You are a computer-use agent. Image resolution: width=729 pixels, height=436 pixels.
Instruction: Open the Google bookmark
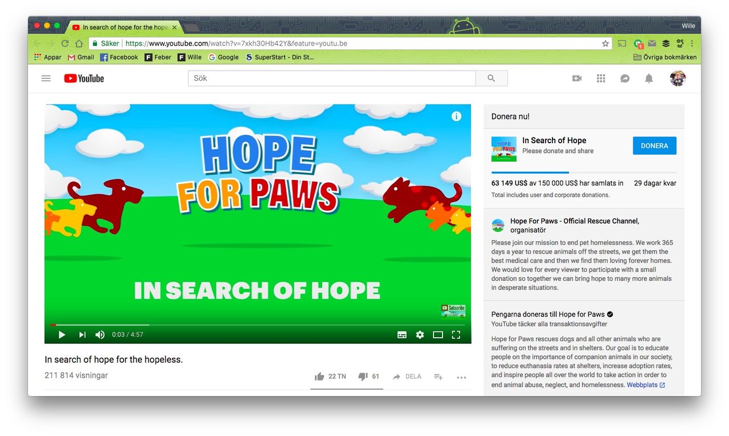223,57
